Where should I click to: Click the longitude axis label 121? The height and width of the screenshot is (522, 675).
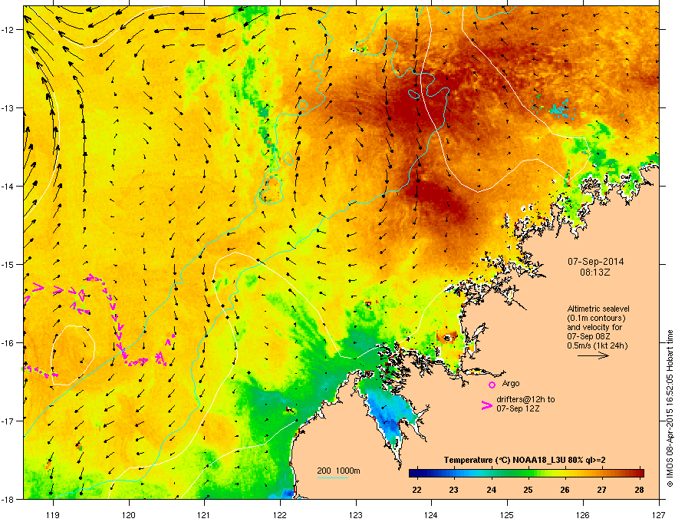click(204, 514)
